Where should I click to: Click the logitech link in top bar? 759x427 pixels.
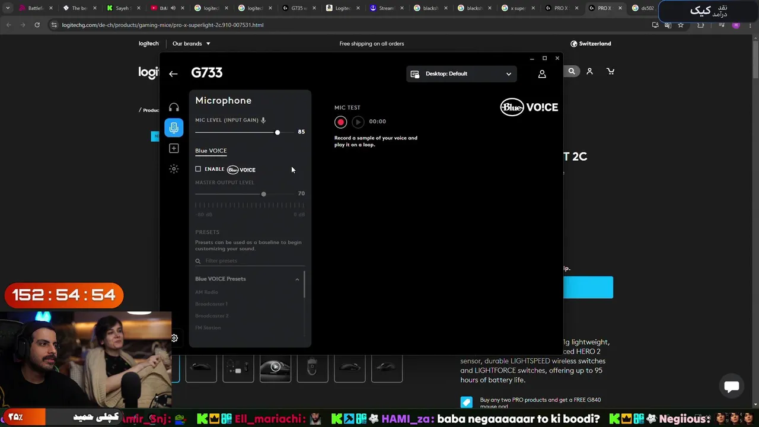click(x=148, y=43)
